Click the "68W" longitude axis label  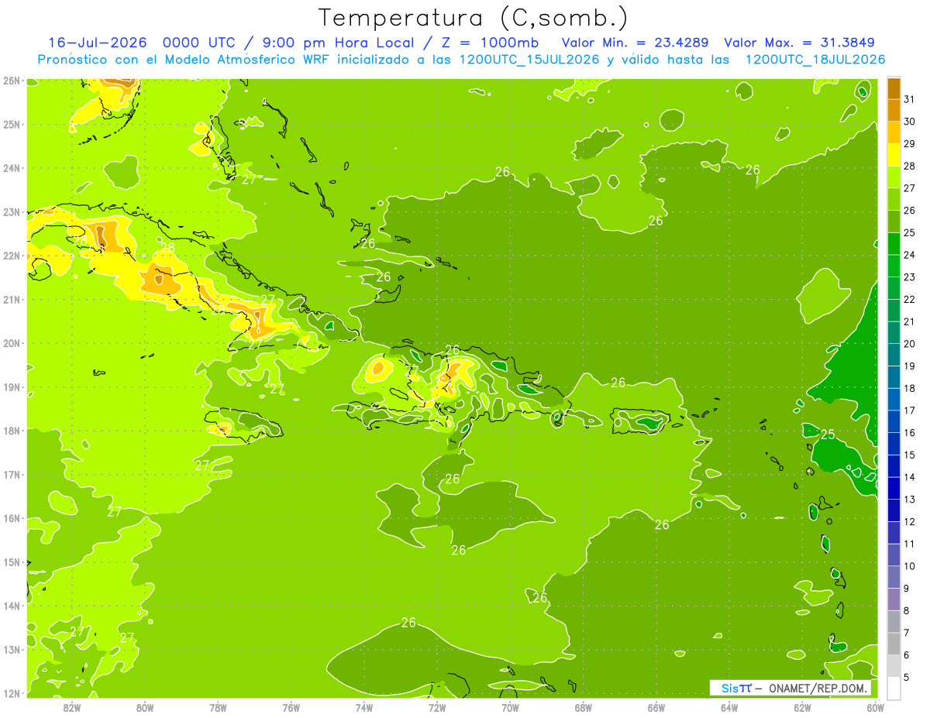point(584,707)
